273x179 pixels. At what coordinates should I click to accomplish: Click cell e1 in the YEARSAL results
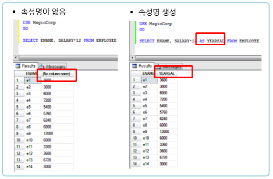[149, 80]
